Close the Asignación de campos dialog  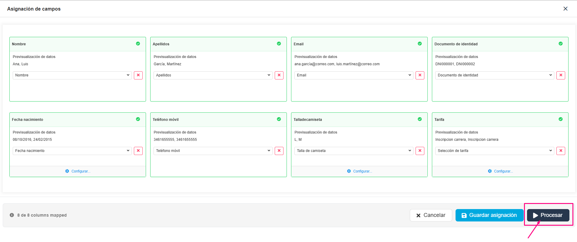coord(565,9)
